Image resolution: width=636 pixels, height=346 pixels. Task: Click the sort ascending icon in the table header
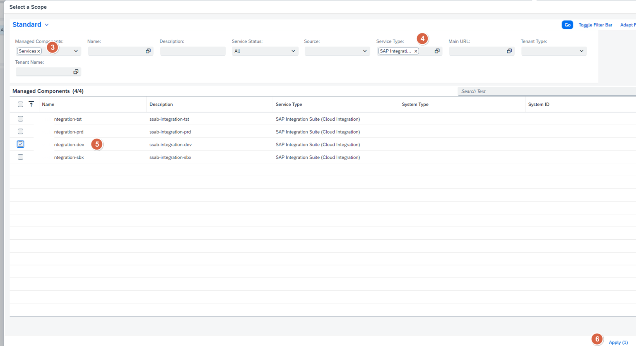(31, 104)
